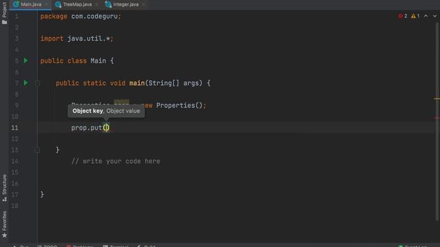Click 'prop.put' on line 11
440x247 pixels.
87,128
